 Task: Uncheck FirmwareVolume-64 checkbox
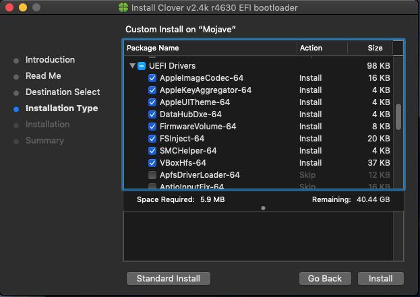pos(152,127)
